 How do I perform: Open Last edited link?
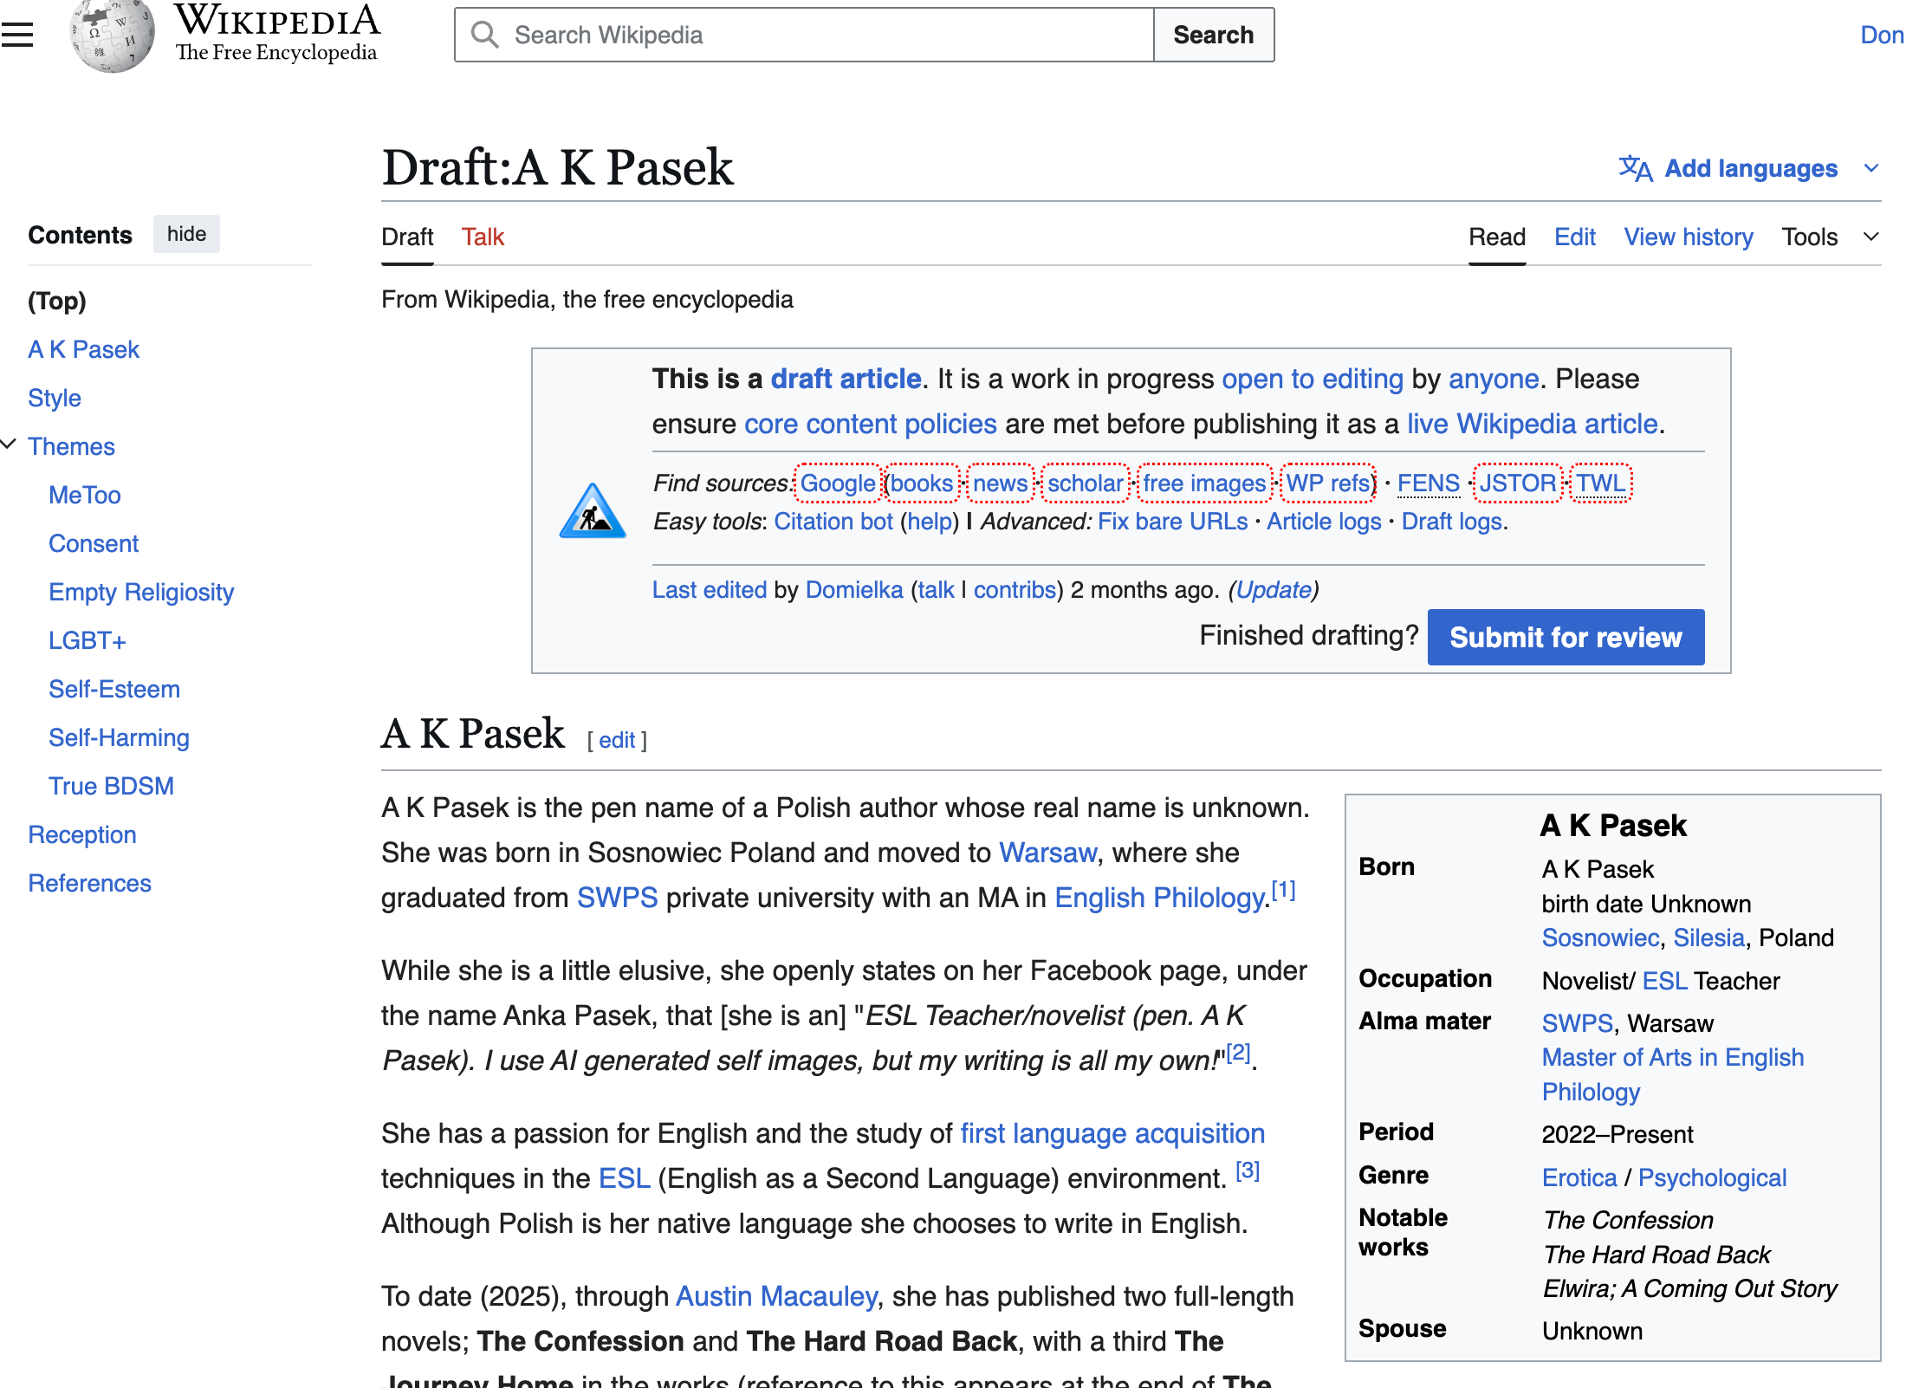point(710,590)
